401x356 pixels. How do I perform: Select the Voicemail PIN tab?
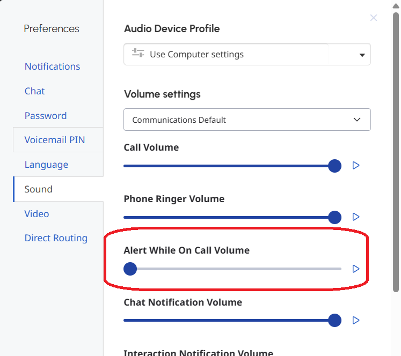click(x=55, y=140)
